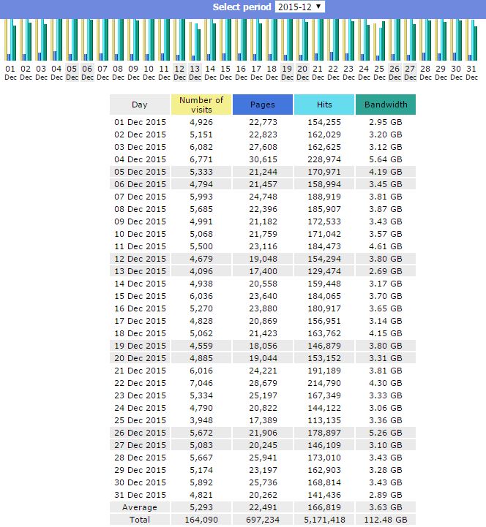The image size is (486, 527).
Task: Click the 31 Dec label under the chart
Action: point(471,72)
